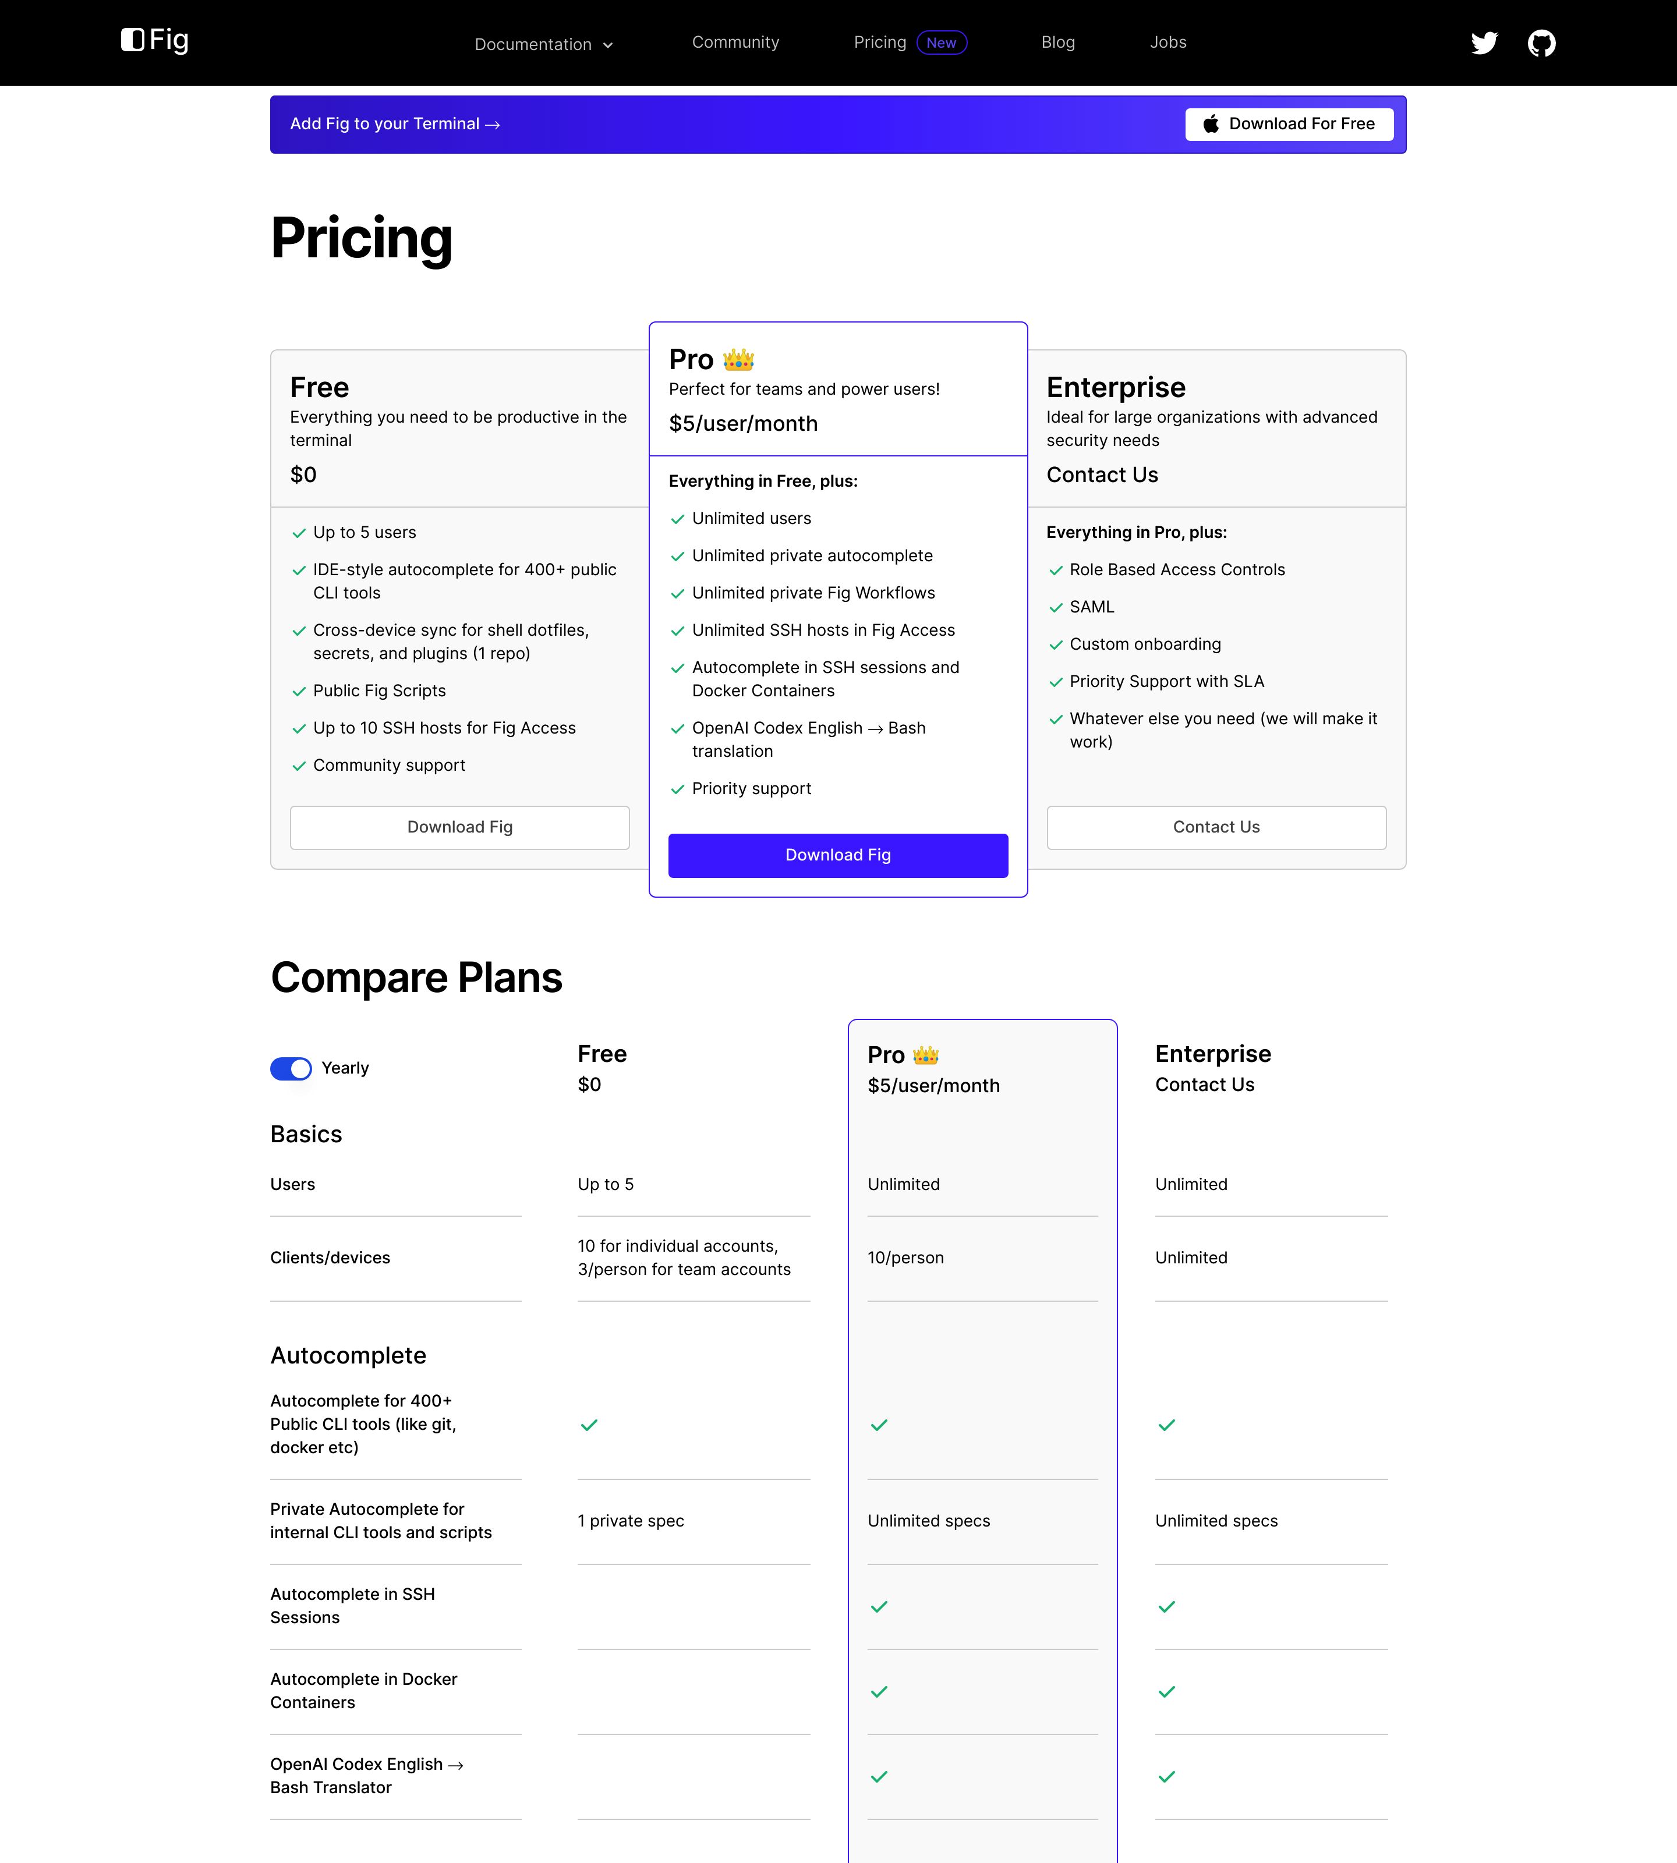1677x1863 pixels.
Task: Toggle the Yearly billing switch
Action: [291, 1069]
